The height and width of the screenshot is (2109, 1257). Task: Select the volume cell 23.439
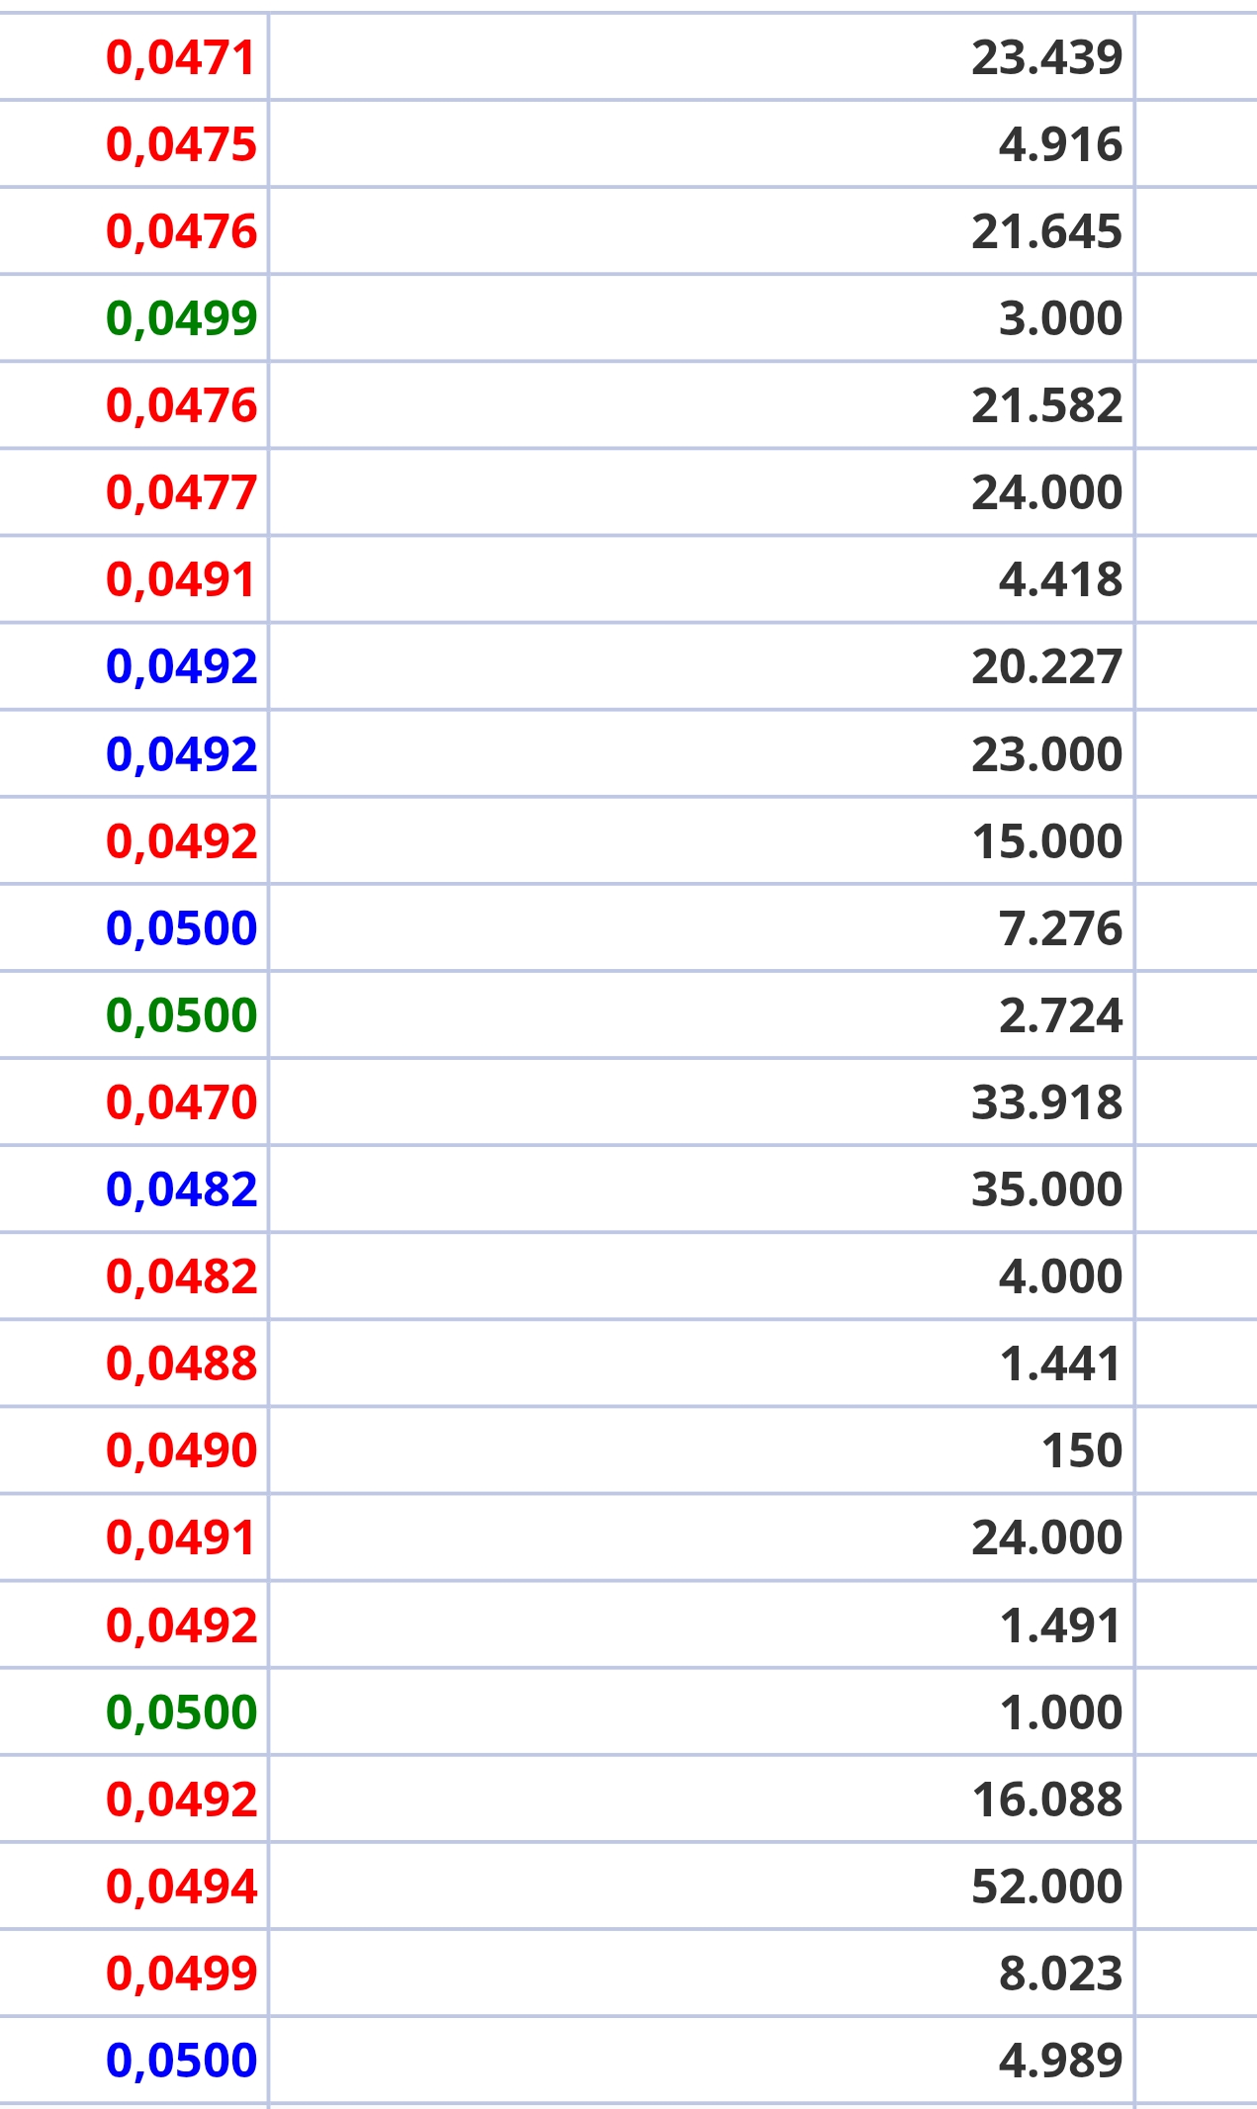tap(701, 56)
